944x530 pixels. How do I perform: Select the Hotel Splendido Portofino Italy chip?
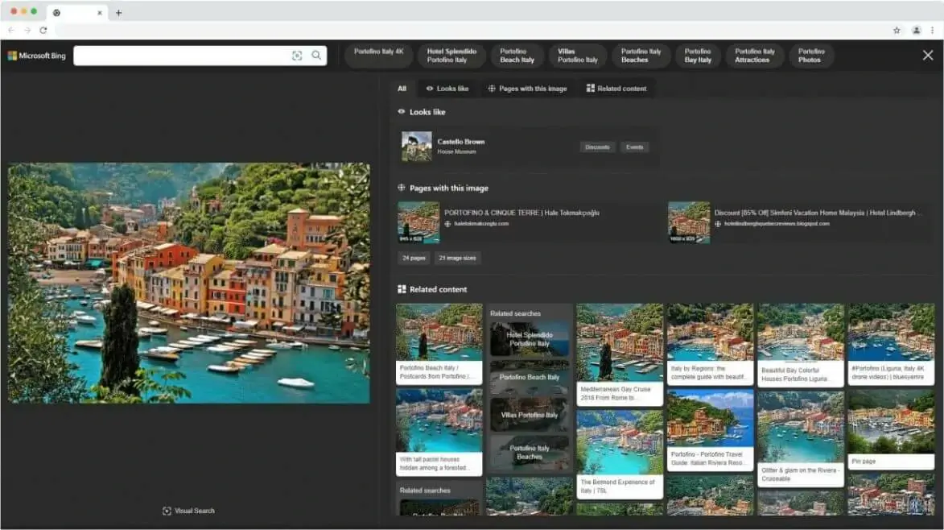tap(451, 56)
